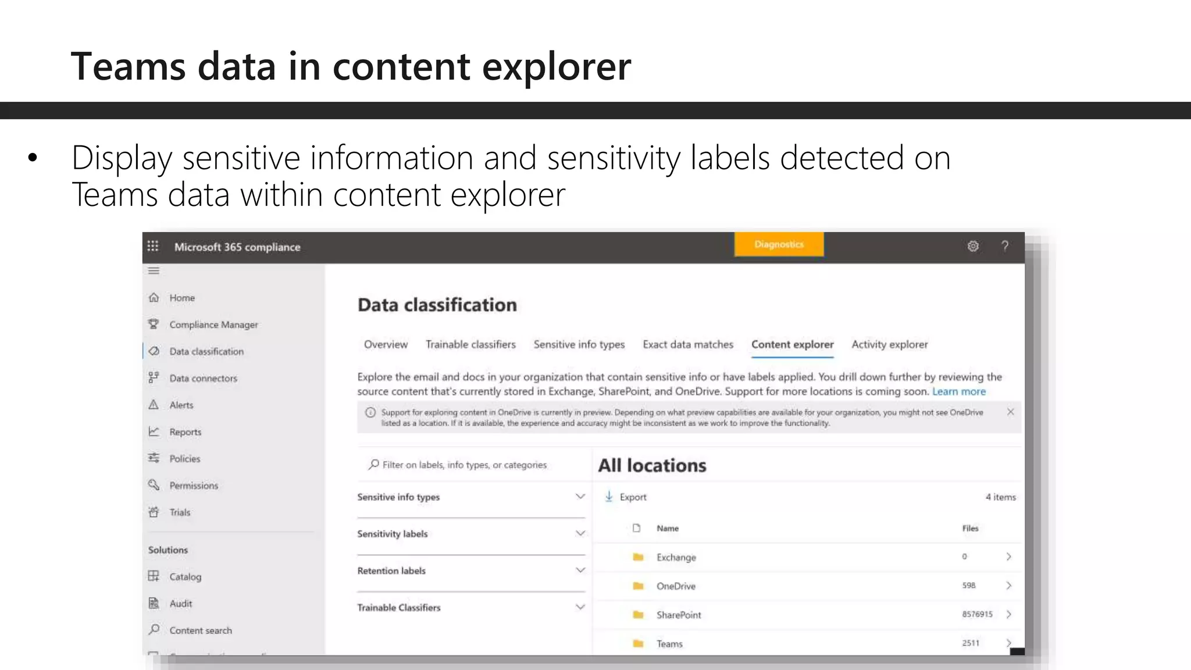
Task: Select the Content explorer tab
Action: pyautogui.click(x=792, y=344)
